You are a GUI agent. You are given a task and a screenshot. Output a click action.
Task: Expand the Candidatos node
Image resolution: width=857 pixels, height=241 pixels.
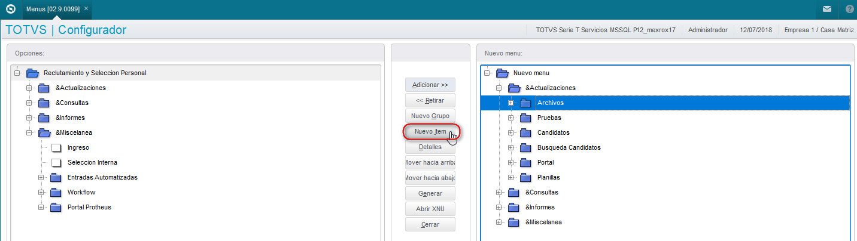pos(511,132)
